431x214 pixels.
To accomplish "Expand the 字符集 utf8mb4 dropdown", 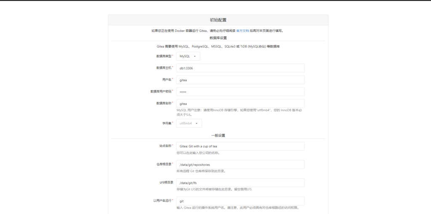I will [x=189, y=123].
